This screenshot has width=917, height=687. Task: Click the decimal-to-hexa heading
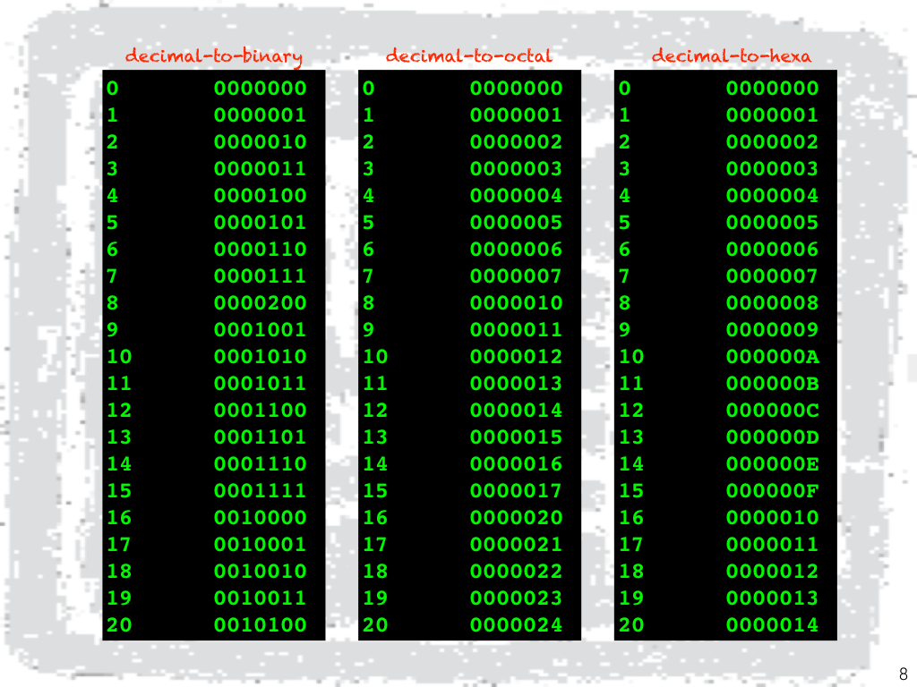coord(731,56)
